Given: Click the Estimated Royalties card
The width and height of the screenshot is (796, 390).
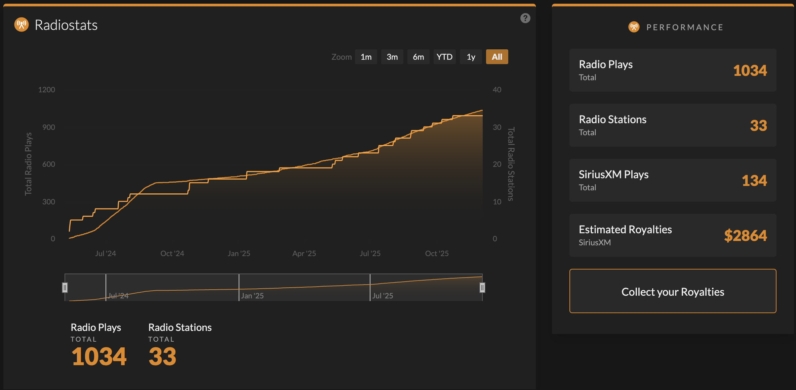Looking at the screenshot, I should 673,235.
